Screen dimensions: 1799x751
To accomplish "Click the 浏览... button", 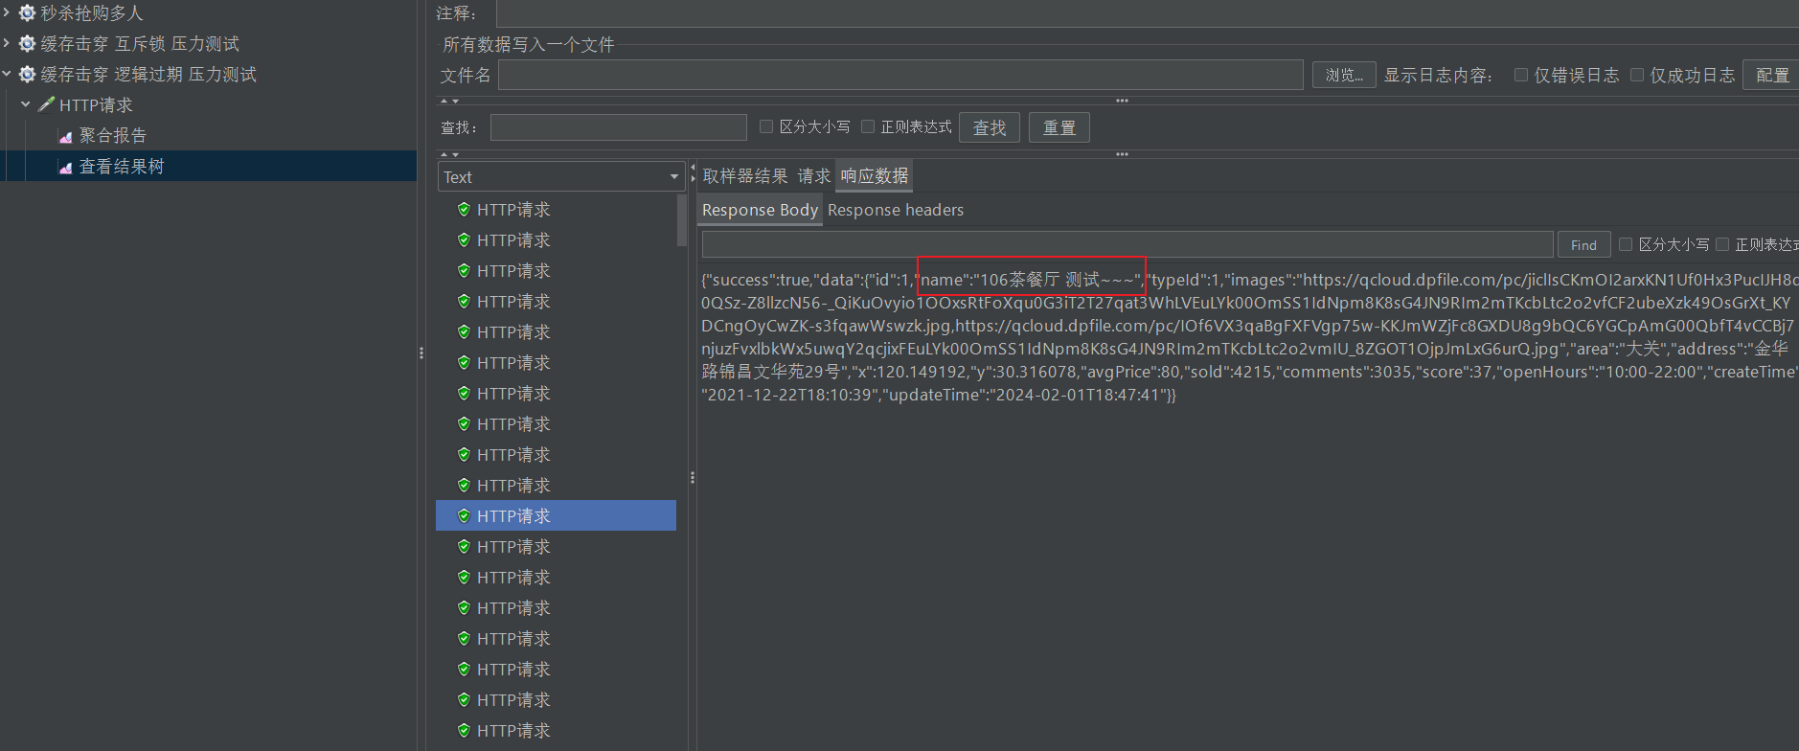I will [1344, 75].
